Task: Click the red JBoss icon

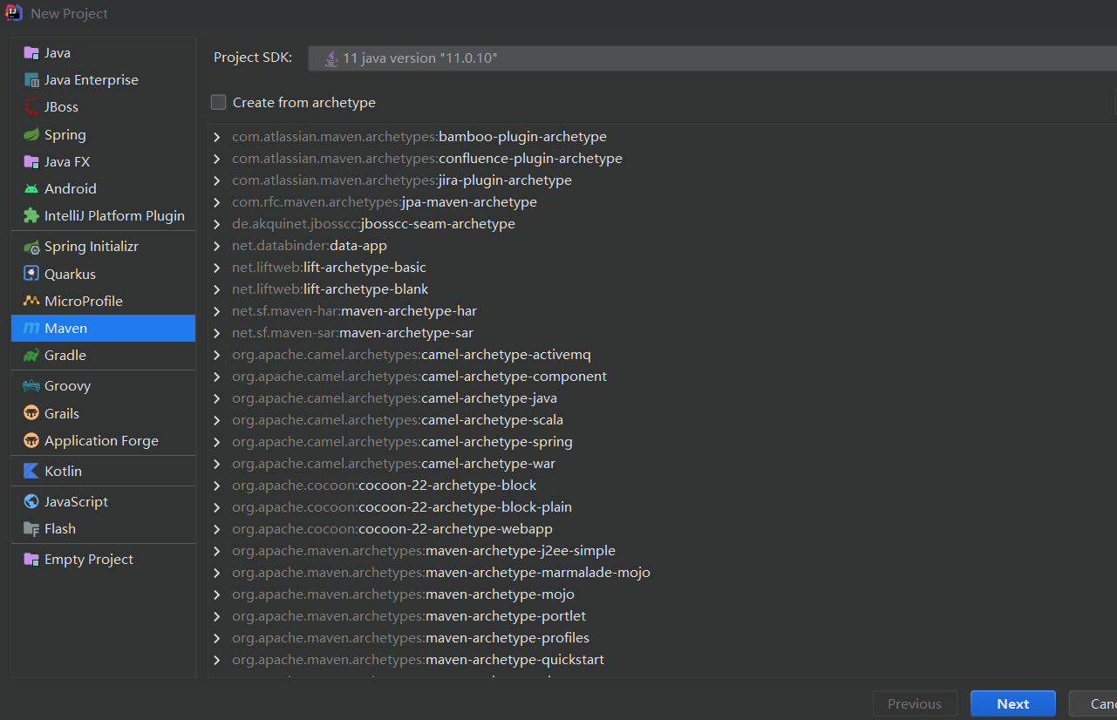Action: pos(31,107)
